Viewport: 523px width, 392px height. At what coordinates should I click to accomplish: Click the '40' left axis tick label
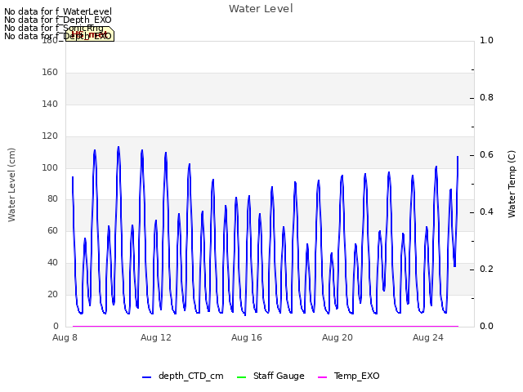click(x=52, y=263)
